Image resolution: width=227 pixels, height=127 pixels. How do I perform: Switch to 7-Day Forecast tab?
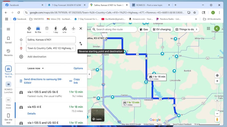(66, 5)
